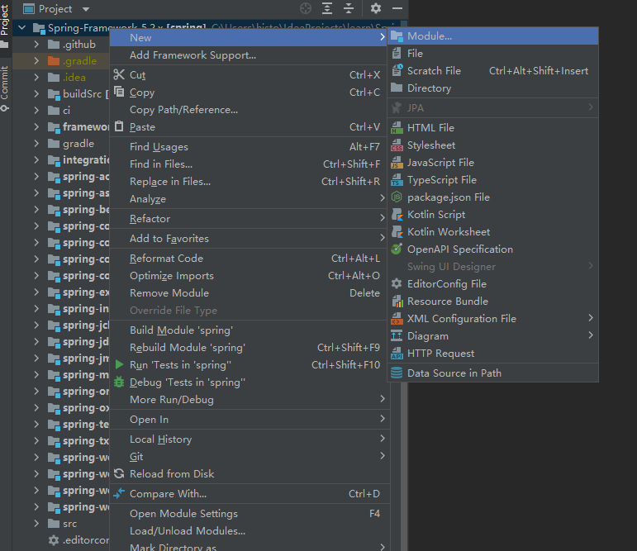637x551 pixels.
Task: Click the Diagram icon in submenu
Action: point(397,335)
